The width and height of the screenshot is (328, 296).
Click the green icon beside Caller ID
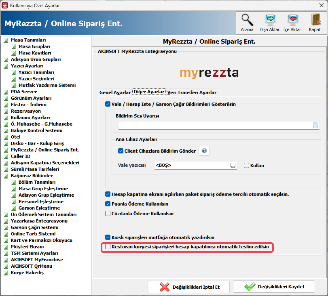(x=6, y=156)
